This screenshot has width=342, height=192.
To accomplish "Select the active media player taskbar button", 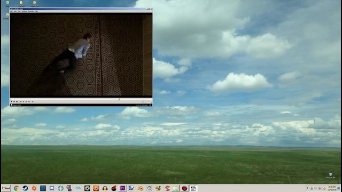I will 193,188.
